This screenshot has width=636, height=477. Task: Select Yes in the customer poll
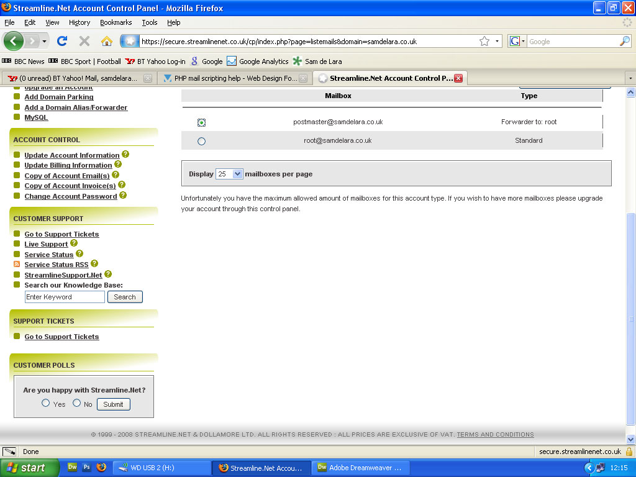point(45,403)
